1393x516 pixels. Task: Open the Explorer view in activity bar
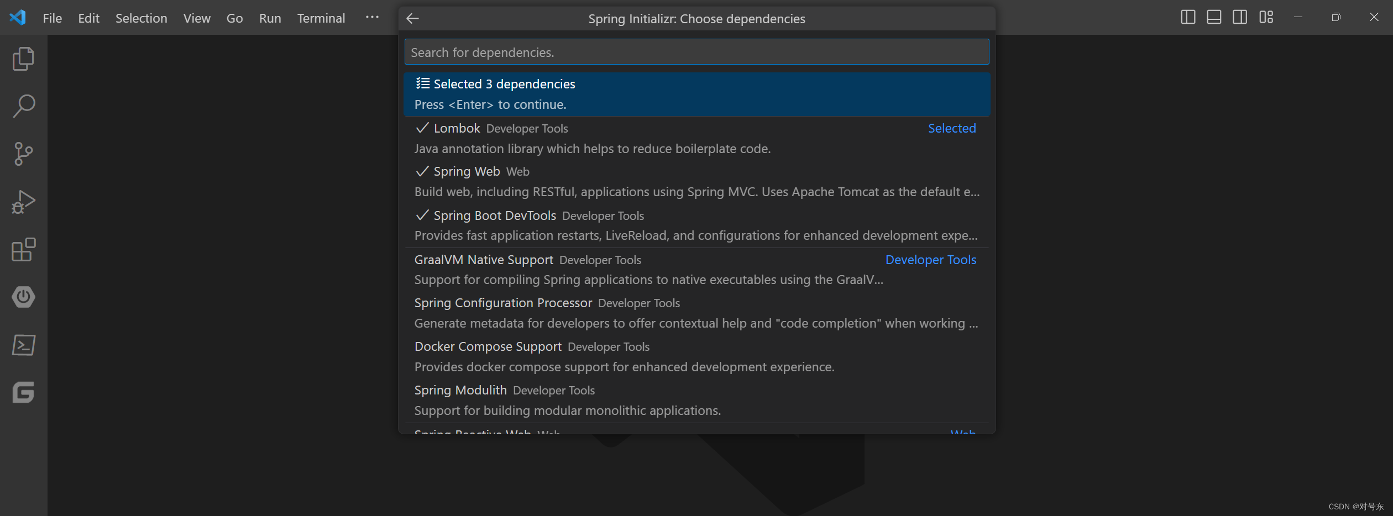(x=23, y=59)
